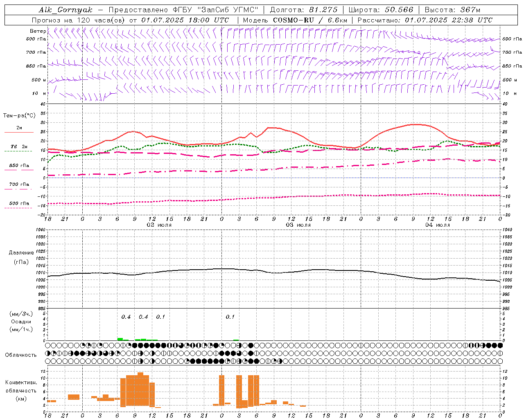Click the 'Модель COSMO-RU / 6.6км' text
Image resolution: width=524 pixels, height=419 pixels.
coord(295,20)
